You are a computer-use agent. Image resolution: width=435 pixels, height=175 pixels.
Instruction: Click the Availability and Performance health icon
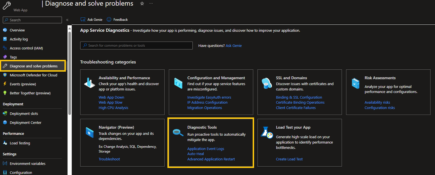click(89, 83)
